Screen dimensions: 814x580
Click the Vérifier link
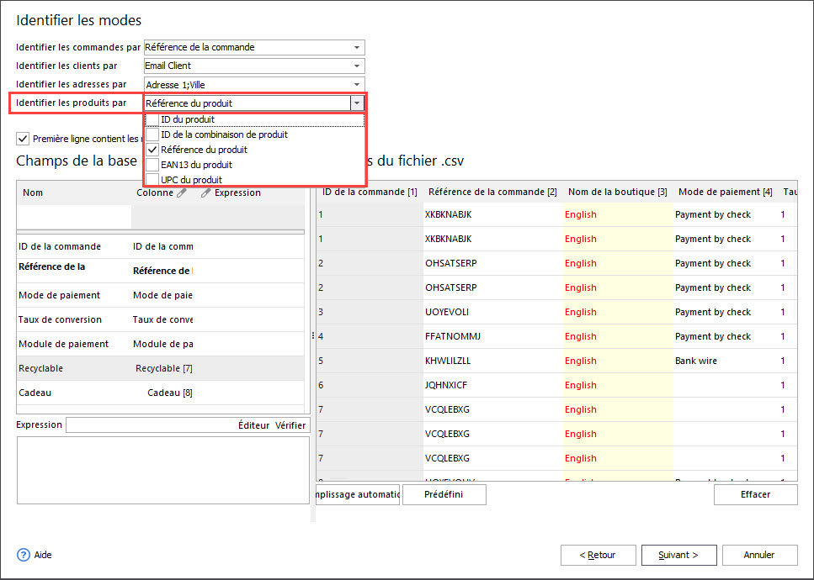[290, 425]
